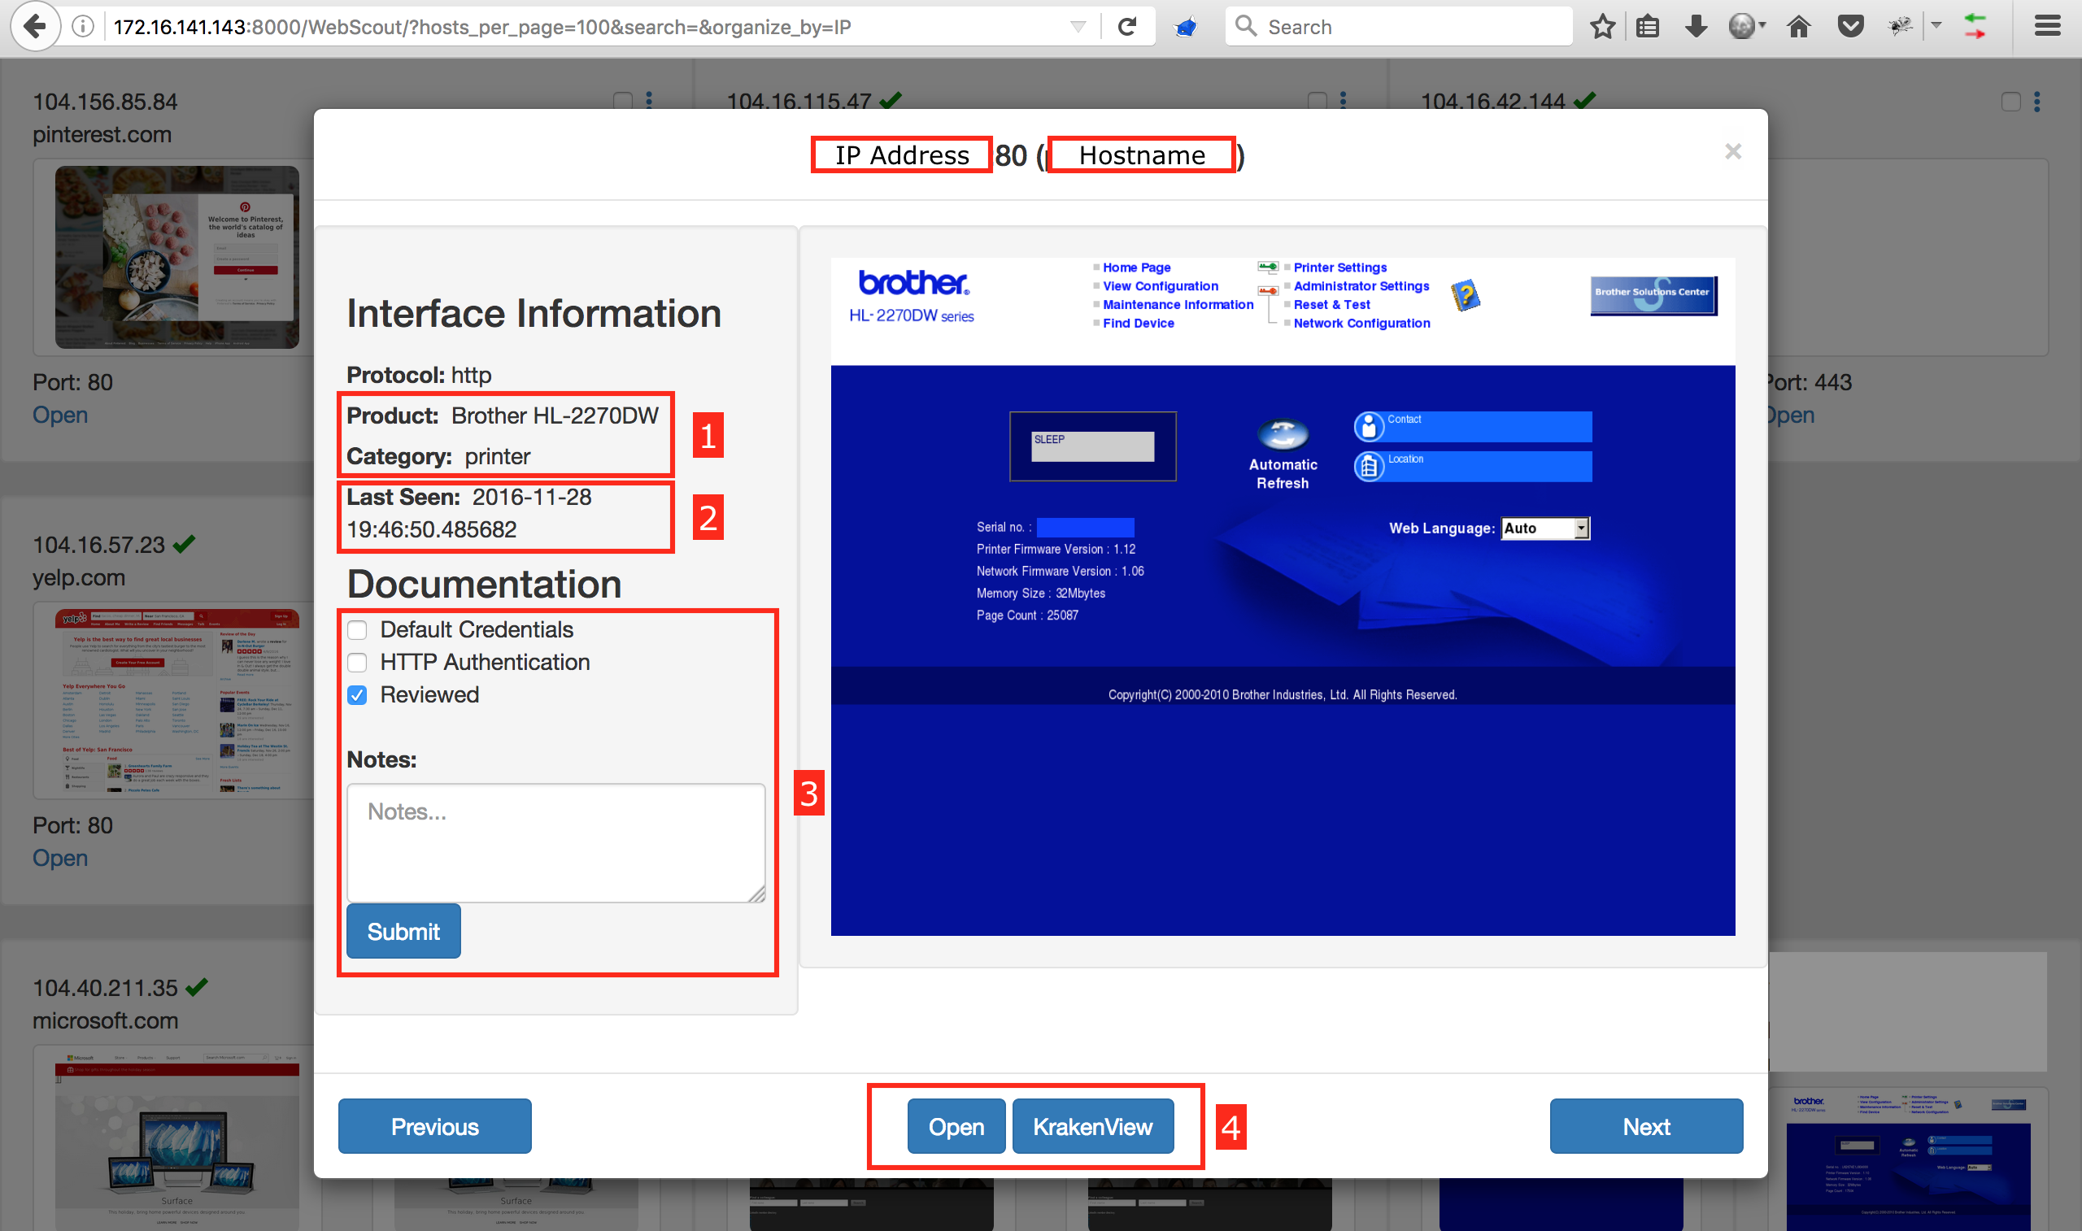Image resolution: width=2082 pixels, height=1231 pixels.
Task: Close the interface dialog with X
Action: [1732, 151]
